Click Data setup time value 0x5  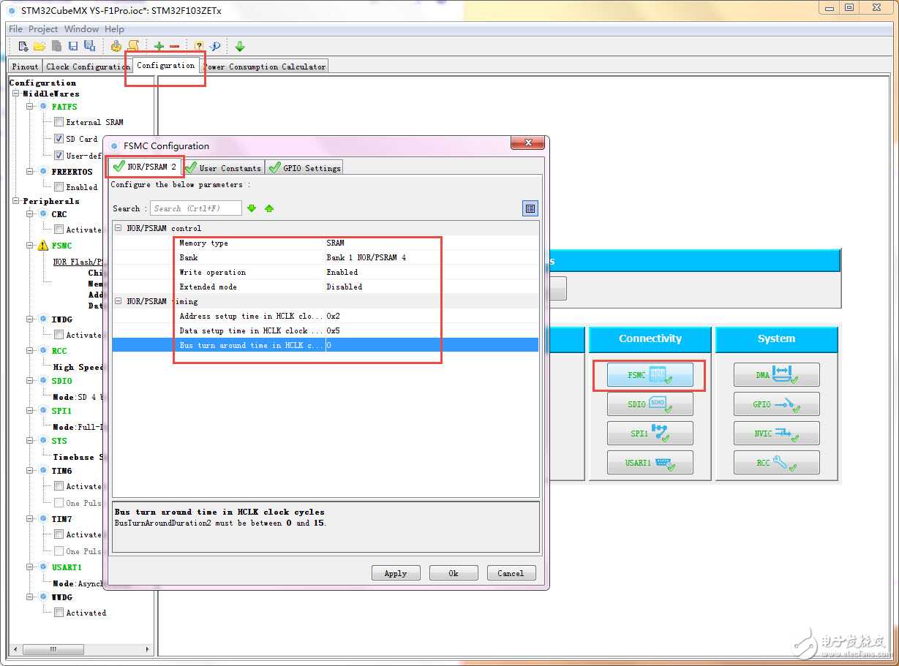pos(333,330)
